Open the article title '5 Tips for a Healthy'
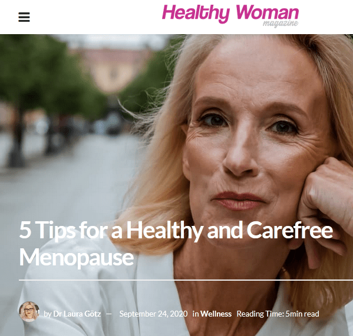 111,230
